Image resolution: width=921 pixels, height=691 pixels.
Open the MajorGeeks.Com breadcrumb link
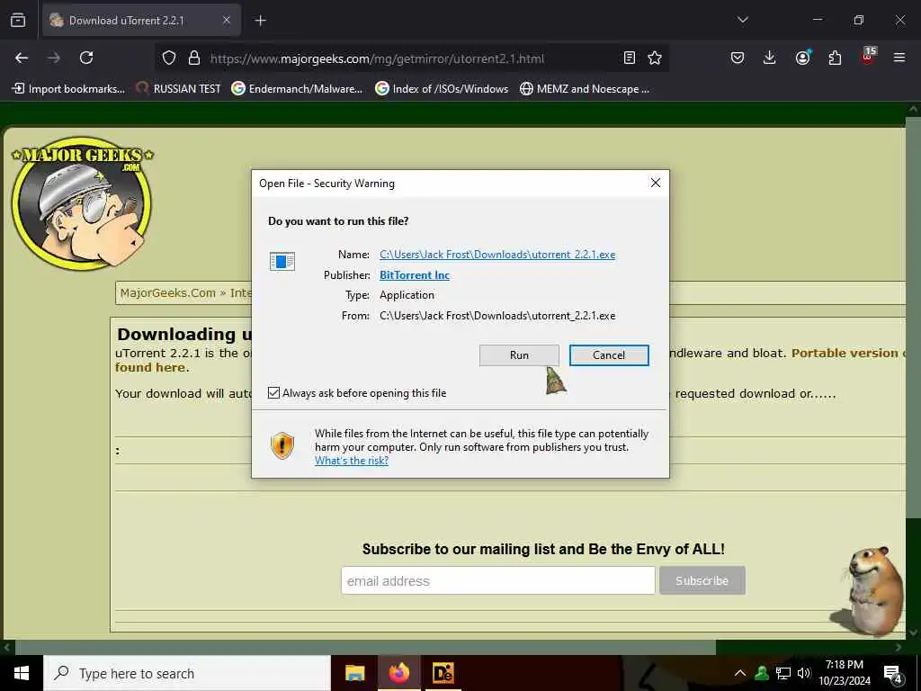[168, 292]
